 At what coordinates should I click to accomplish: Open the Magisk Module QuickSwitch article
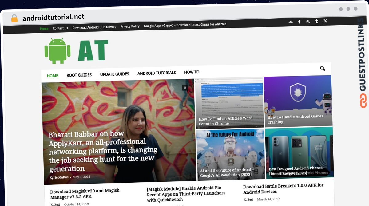tap(186, 194)
